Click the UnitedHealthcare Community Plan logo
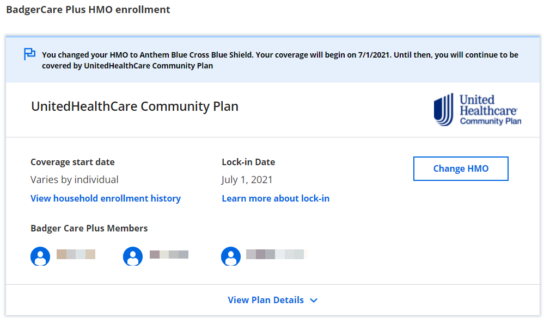The height and width of the screenshot is (320, 544). pos(477,110)
